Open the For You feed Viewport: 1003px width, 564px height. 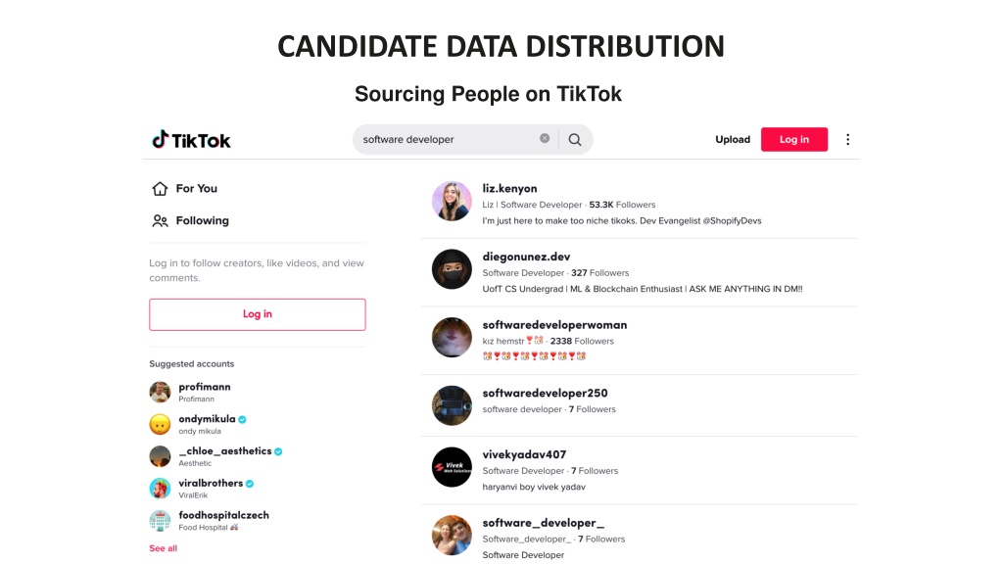[185, 189]
